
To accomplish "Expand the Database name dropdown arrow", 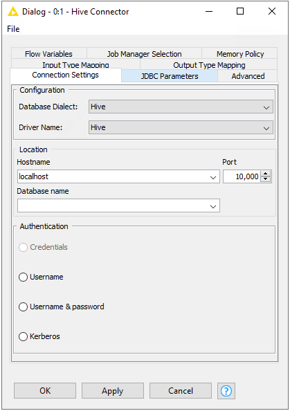I will (213, 207).
